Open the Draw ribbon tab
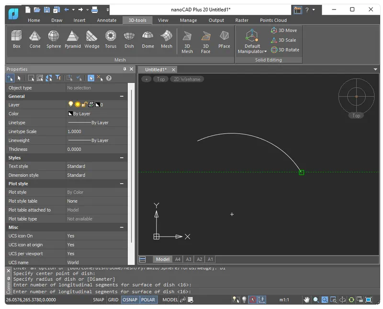 pyautogui.click(x=56, y=20)
